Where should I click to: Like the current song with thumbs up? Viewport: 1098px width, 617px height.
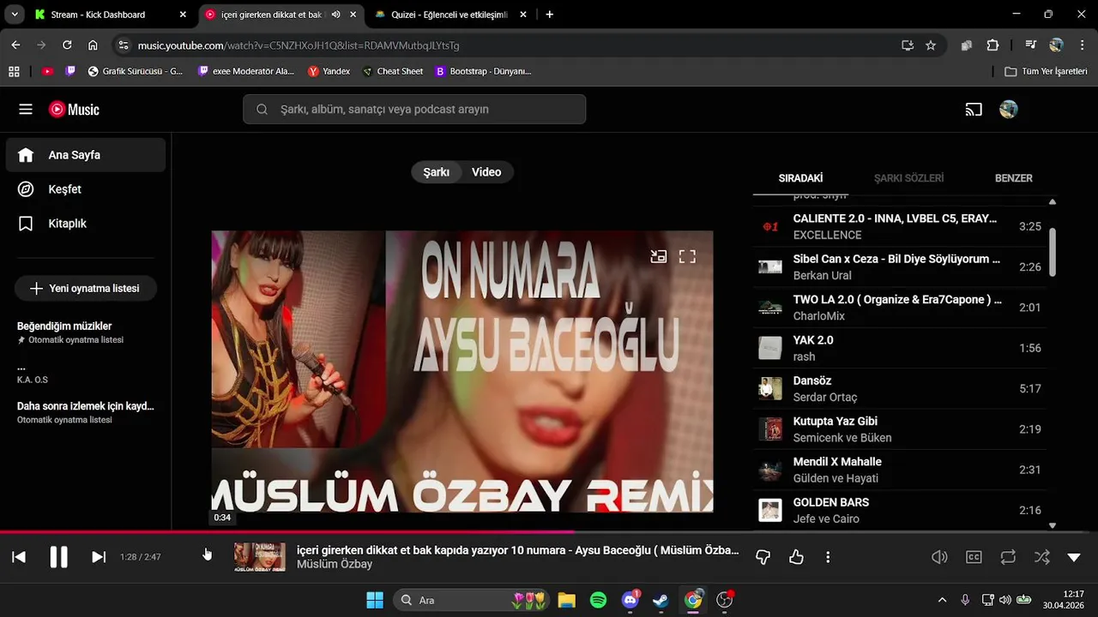[796, 557]
